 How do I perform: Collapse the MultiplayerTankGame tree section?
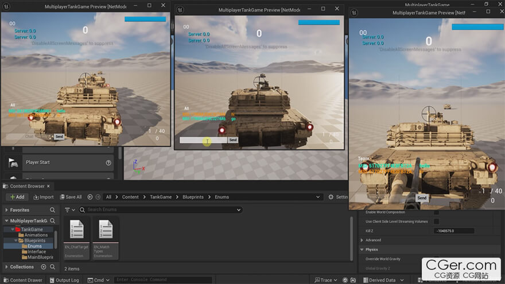[x=6, y=221]
